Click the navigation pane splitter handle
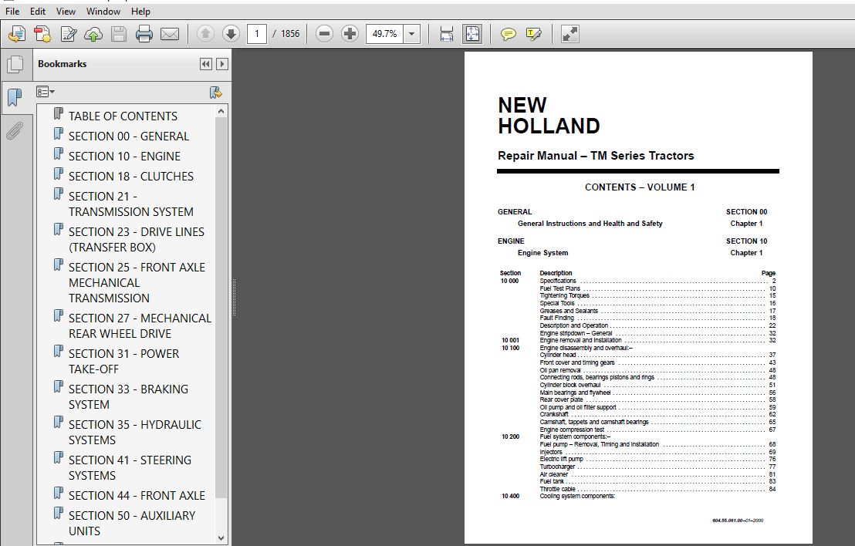Image resolution: width=855 pixels, height=546 pixels. coord(234,298)
